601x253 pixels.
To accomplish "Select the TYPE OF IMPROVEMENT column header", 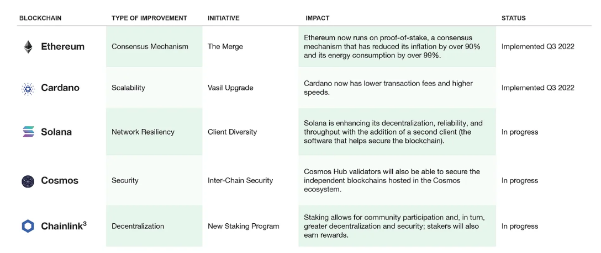I will (x=149, y=18).
